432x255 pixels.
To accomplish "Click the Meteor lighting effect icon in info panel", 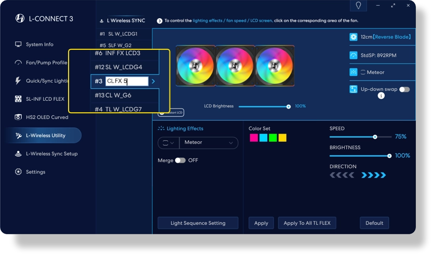I will tap(354, 72).
